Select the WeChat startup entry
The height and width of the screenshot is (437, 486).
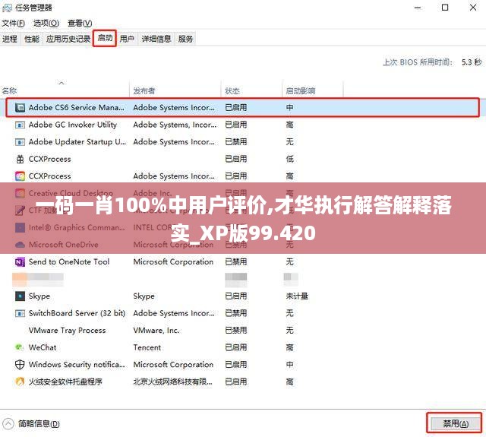[x=243, y=347]
